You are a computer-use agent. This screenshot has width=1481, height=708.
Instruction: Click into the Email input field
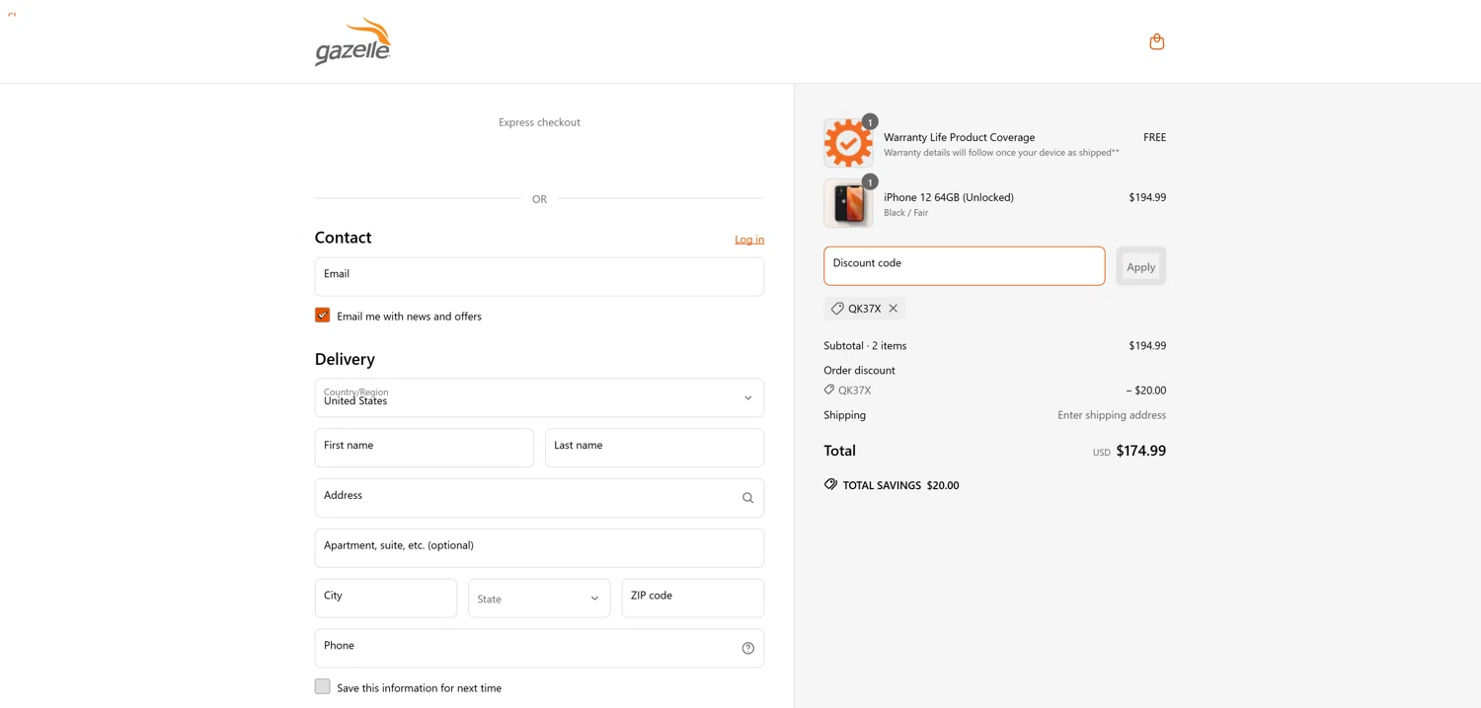(x=539, y=277)
